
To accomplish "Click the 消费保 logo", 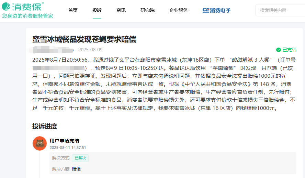I will 23,7.
